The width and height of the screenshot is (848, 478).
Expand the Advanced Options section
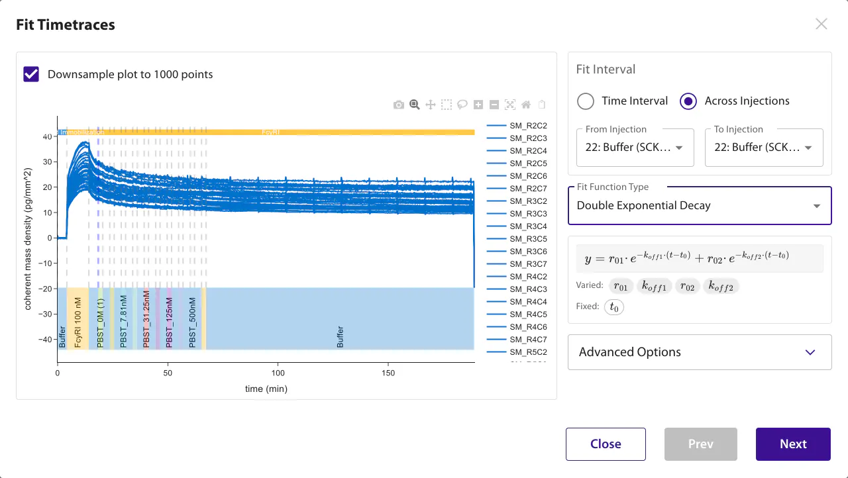tap(700, 352)
